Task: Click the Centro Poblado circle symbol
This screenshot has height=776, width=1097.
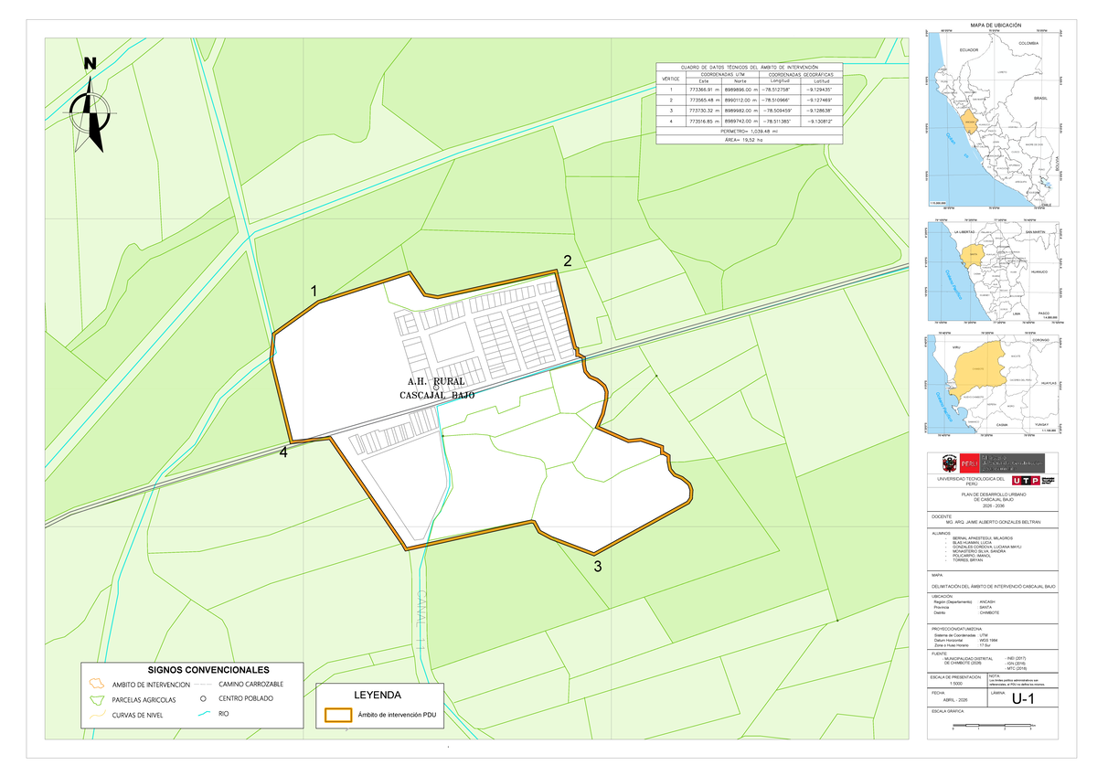Action: tap(203, 699)
